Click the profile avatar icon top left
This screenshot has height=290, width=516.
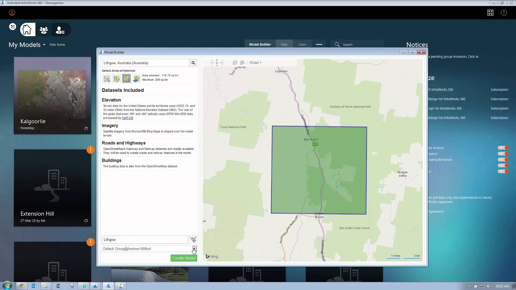tap(12, 13)
